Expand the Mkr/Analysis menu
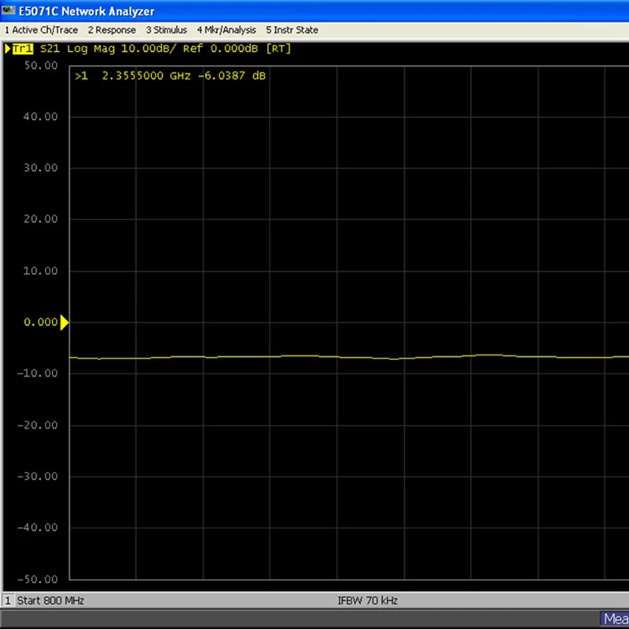629x629 pixels. tap(226, 30)
